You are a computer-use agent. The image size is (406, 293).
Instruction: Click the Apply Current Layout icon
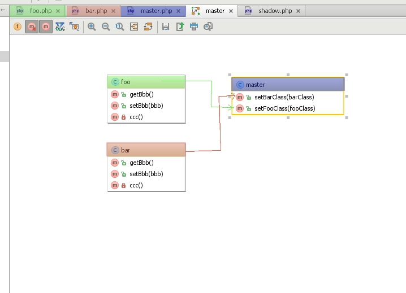click(x=134, y=27)
